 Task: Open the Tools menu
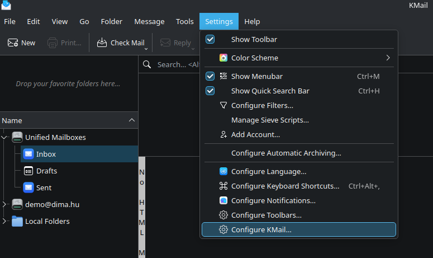click(185, 21)
